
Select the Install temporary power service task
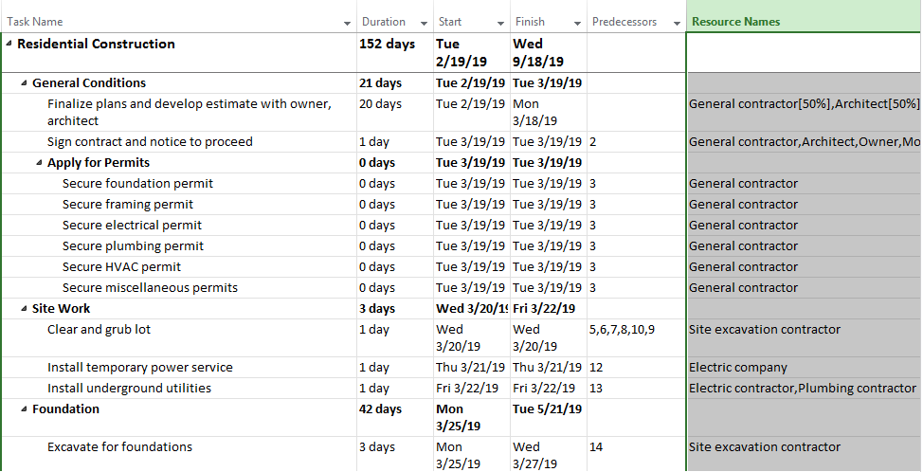pos(139,368)
